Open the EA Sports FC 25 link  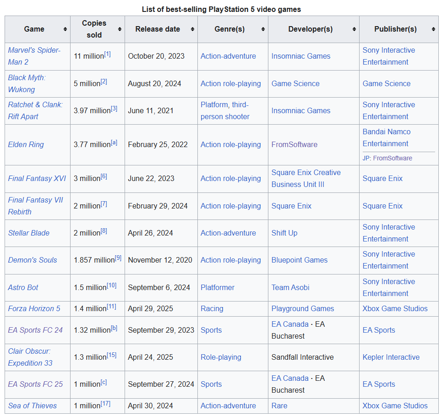[x=35, y=384]
